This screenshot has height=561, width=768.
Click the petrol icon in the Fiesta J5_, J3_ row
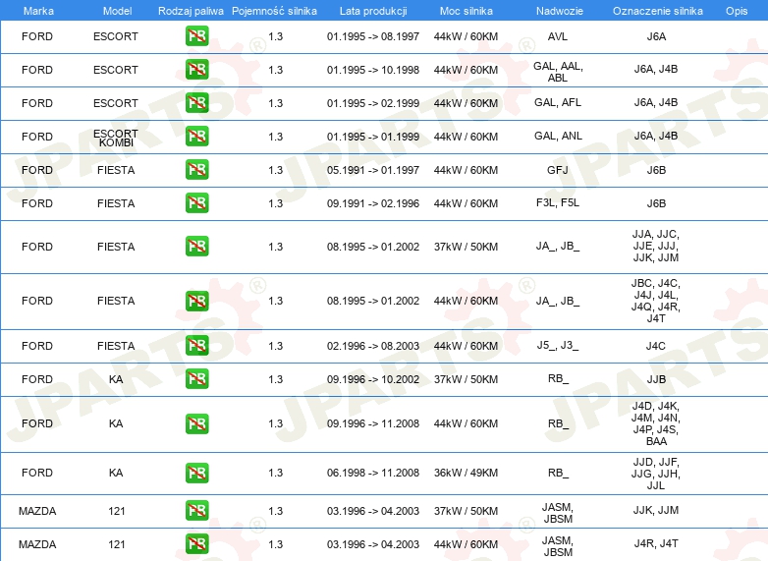tap(196, 346)
